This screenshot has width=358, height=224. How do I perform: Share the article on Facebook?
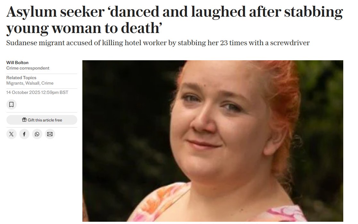[x=24, y=134]
